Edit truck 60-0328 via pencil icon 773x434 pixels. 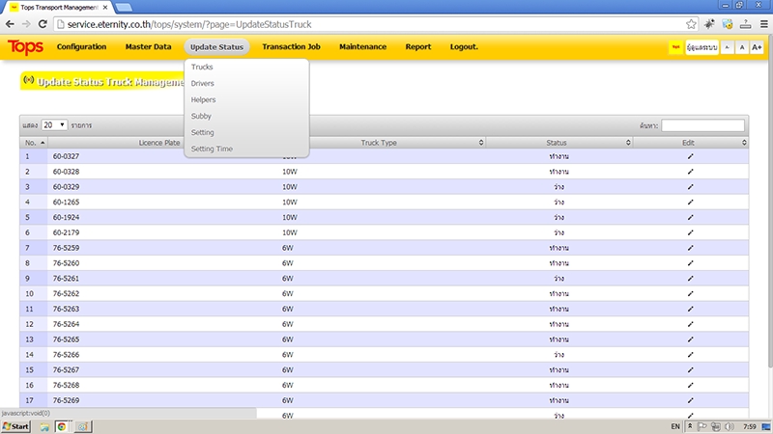tap(690, 172)
